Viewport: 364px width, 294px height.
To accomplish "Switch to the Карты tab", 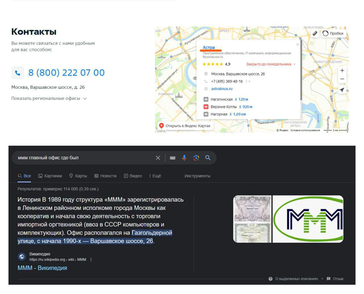I will [x=78, y=176].
